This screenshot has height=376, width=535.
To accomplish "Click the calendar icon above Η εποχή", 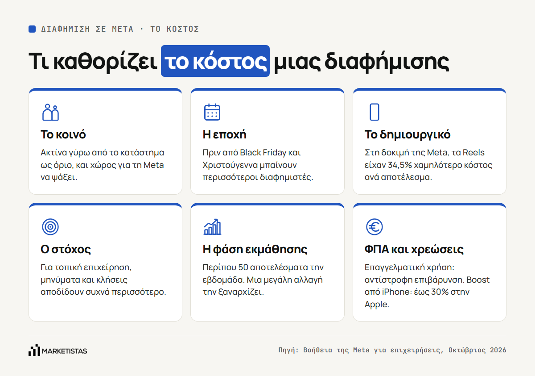I will 212,112.
